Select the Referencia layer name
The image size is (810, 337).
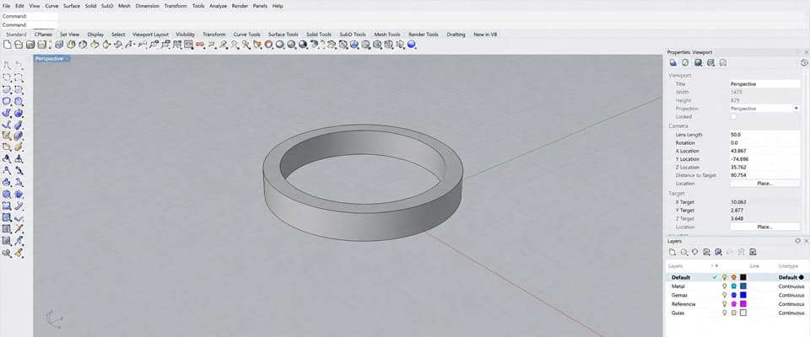(x=683, y=304)
